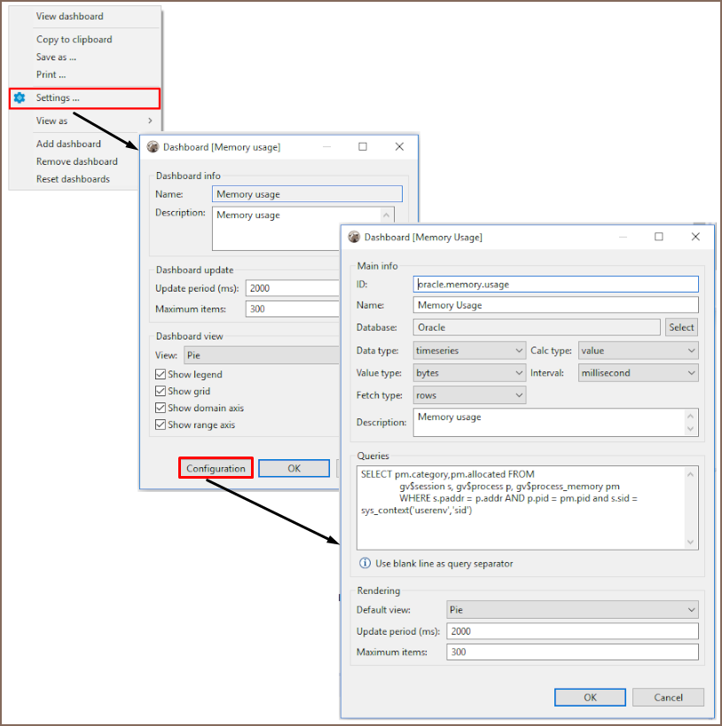The width and height of the screenshot is (722, 726).
Task: Expand the View as submenu arrow
Action: (x=150, y=121)
